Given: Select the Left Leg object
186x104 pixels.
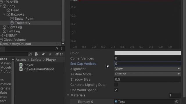Looking at the screenshot, I should point(14,31).
